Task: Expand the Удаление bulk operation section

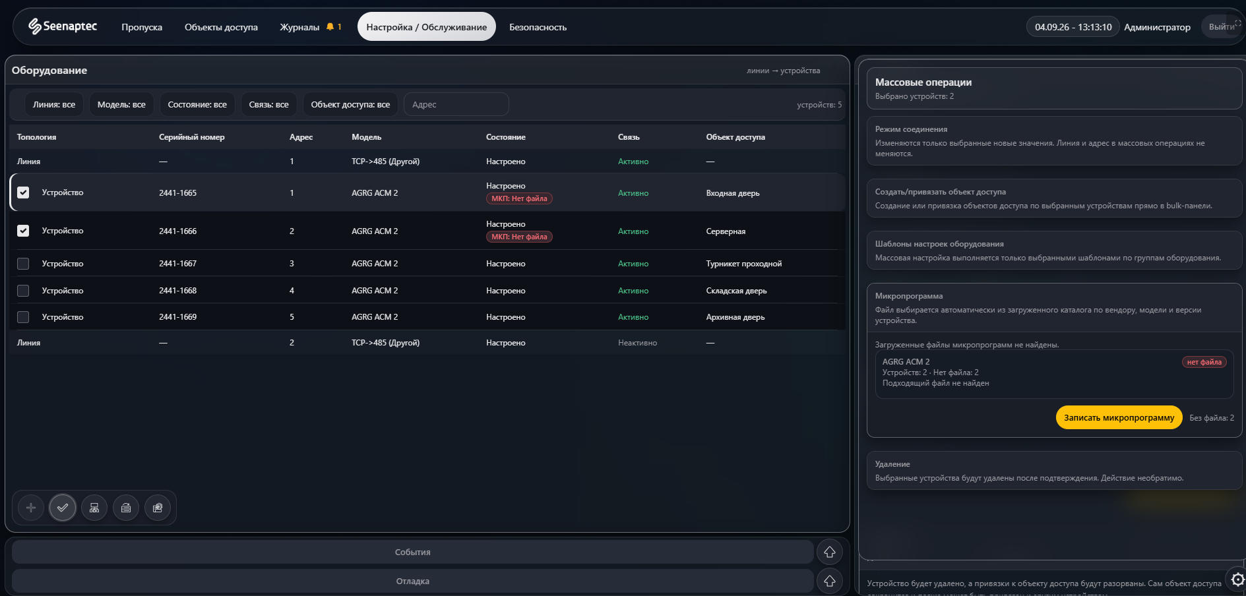Action: (x=1054, y=471)
